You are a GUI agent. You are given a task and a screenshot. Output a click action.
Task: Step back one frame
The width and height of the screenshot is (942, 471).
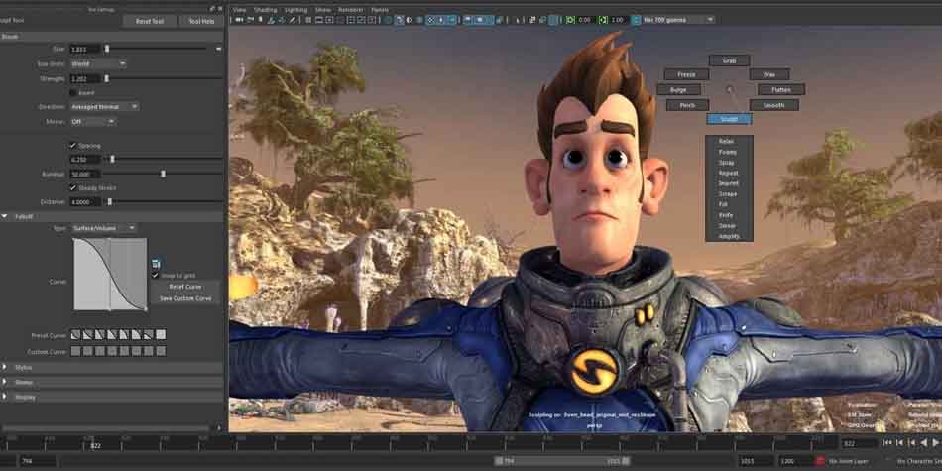900,443
